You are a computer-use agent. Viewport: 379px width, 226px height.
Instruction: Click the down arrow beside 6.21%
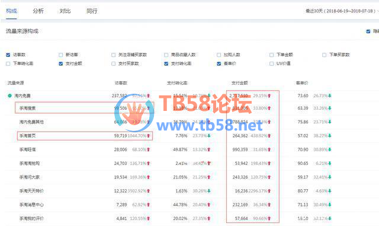[x=330, y=163]
